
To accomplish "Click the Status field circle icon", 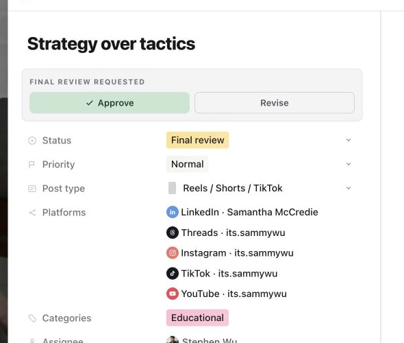I will 32,141.
